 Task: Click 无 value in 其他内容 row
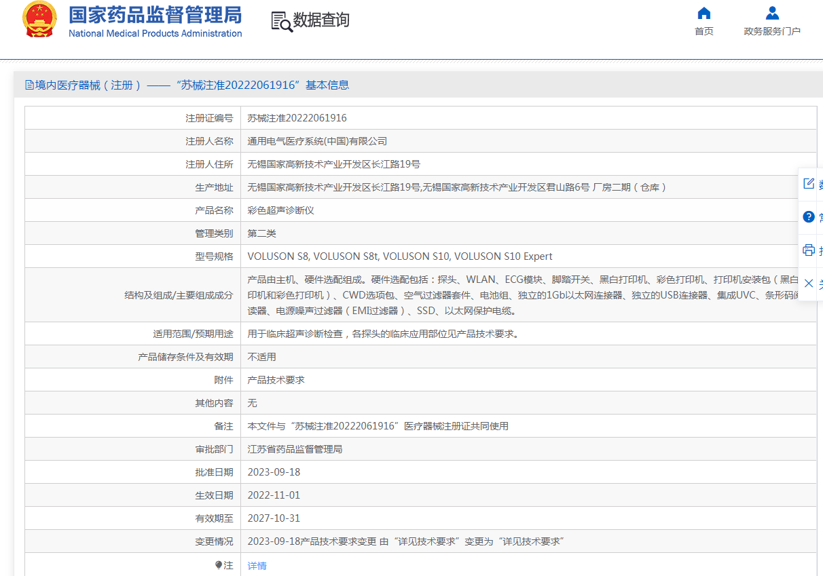click(x=252, y=403)
